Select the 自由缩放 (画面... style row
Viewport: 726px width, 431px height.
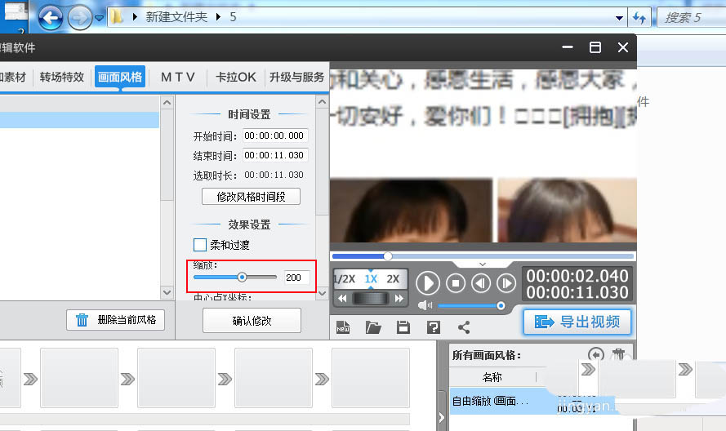pyautogui.click(x=532, y=402)
